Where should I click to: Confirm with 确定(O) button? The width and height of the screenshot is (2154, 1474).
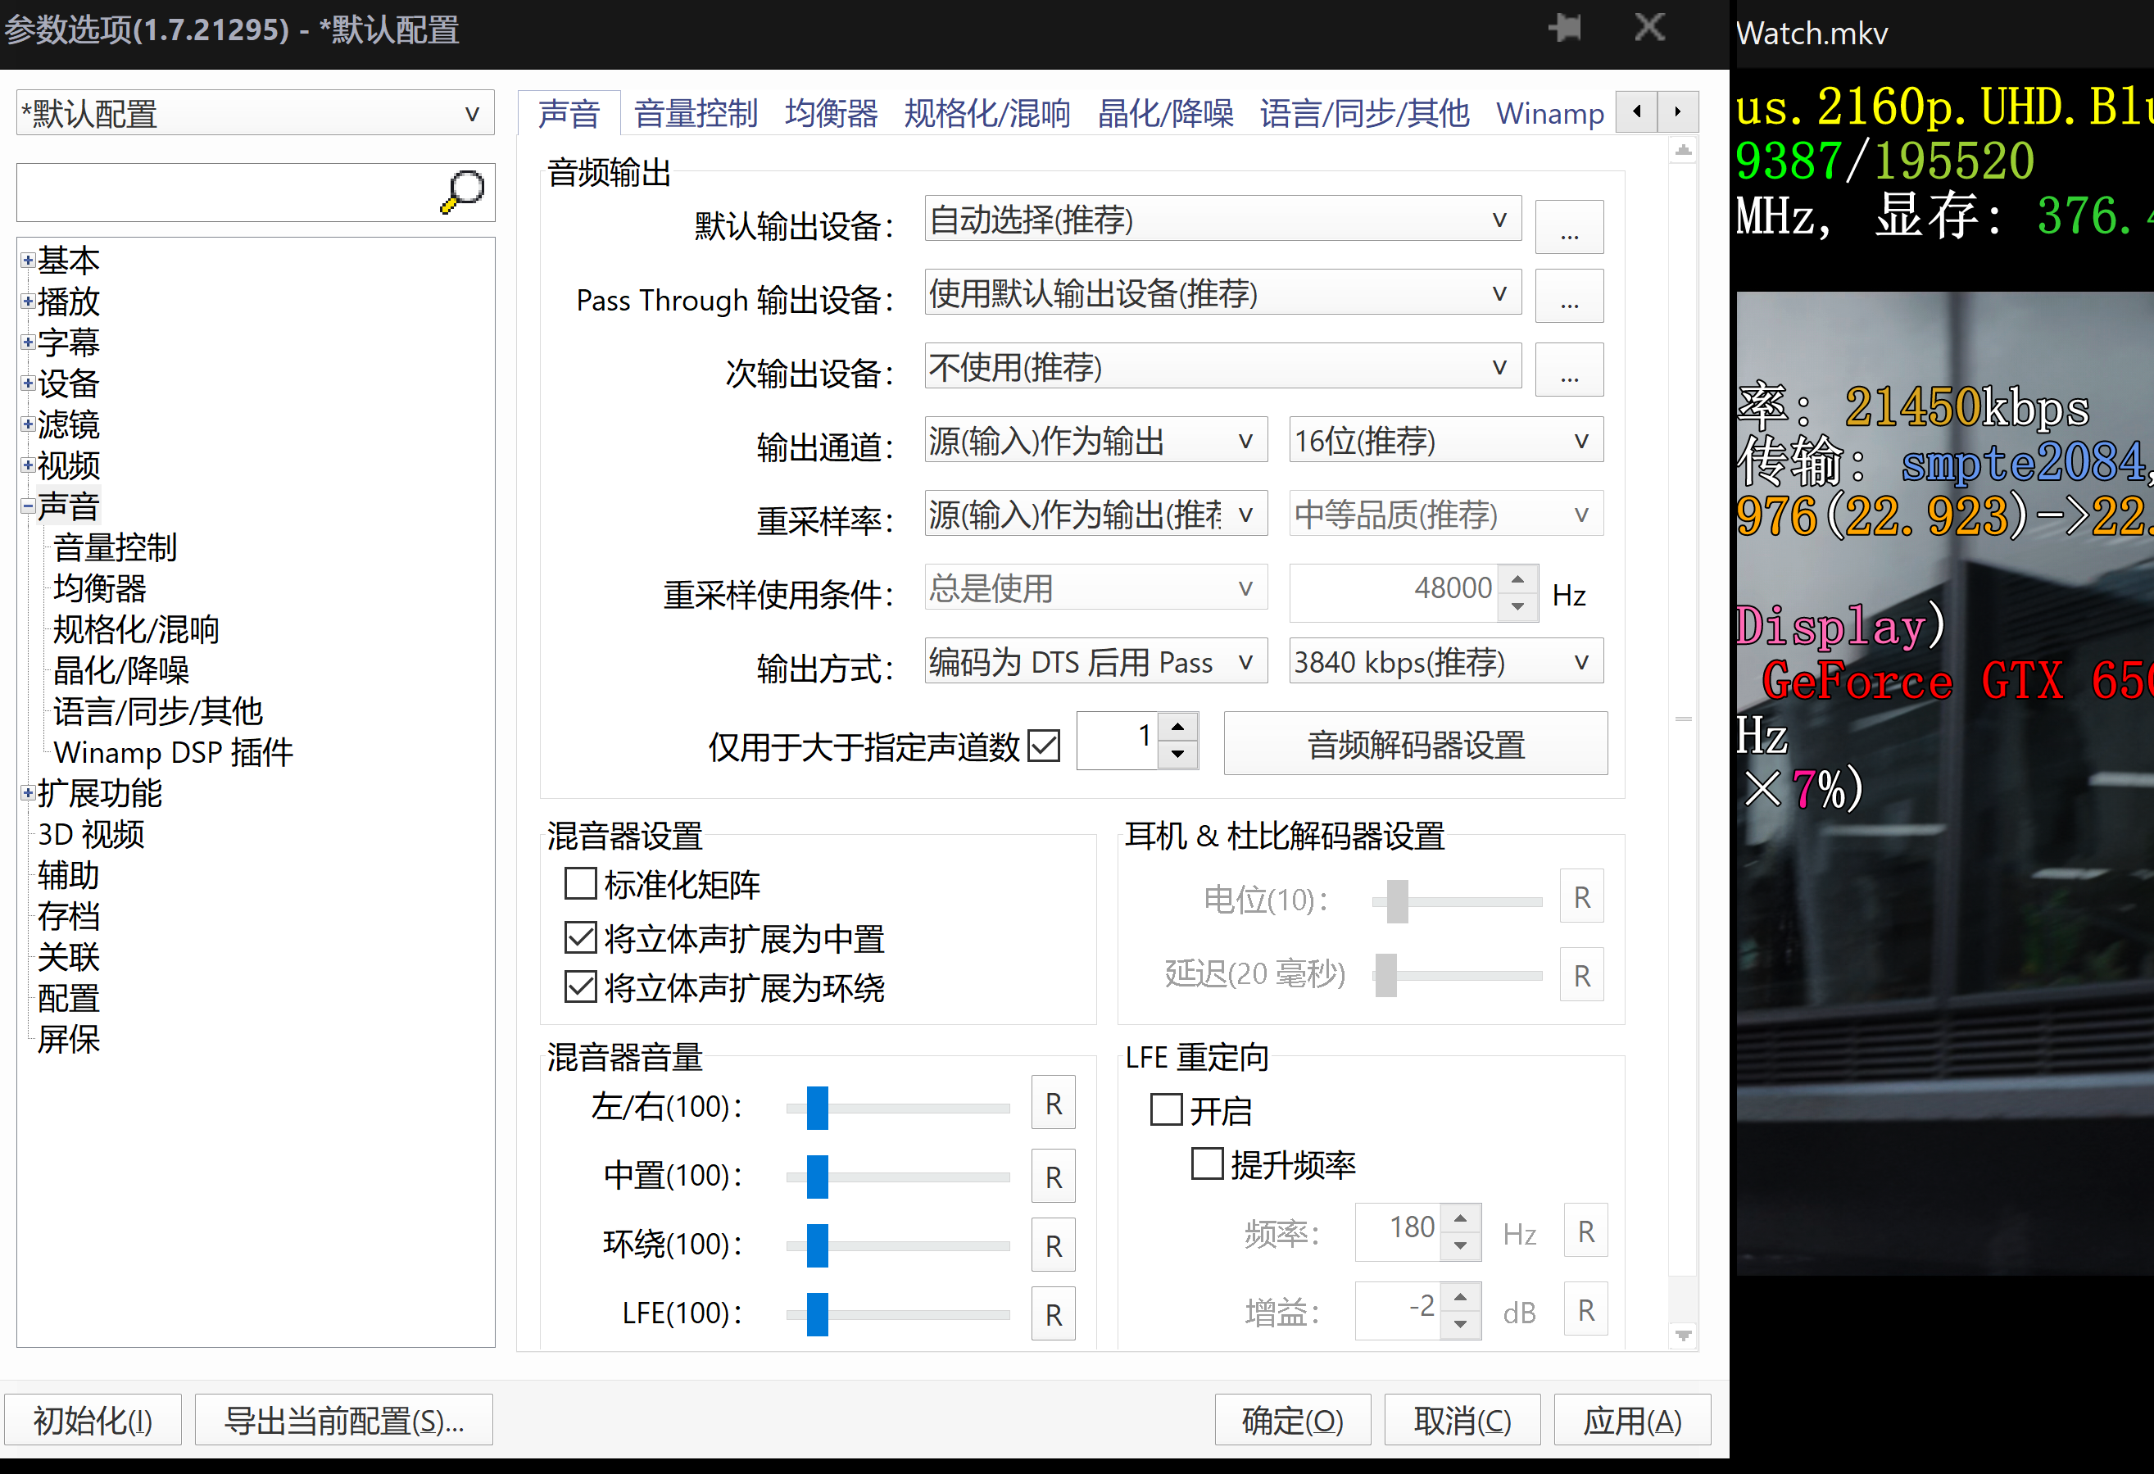coord(1292,1419)
